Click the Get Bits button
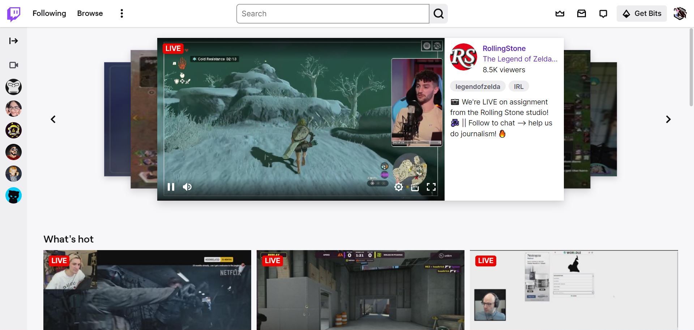Image resolution: width=694 pixels, height=330 pixels. click(642, 13)
